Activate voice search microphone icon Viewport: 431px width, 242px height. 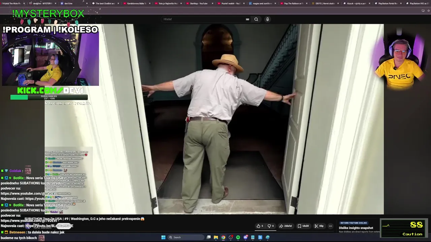[267, 19]
